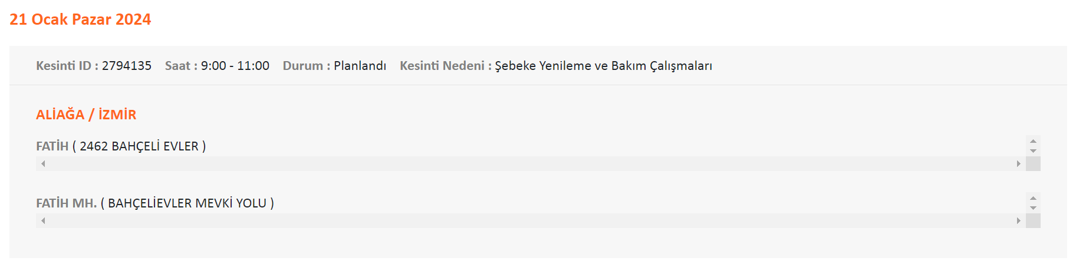The width and height of the screenshot is (1076, 268).
Task: Select the 21 Ocak Pazar 2024 heading
Action: (80, 19)
